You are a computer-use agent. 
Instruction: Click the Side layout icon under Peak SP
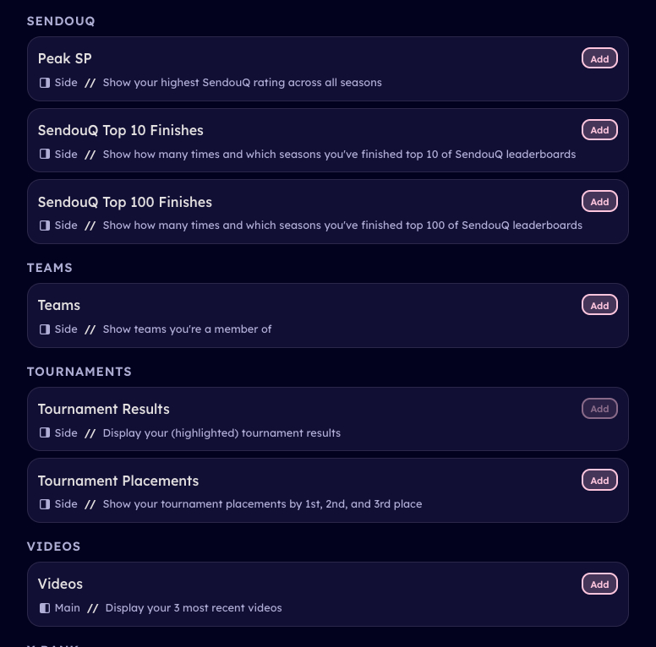[45, 83]
